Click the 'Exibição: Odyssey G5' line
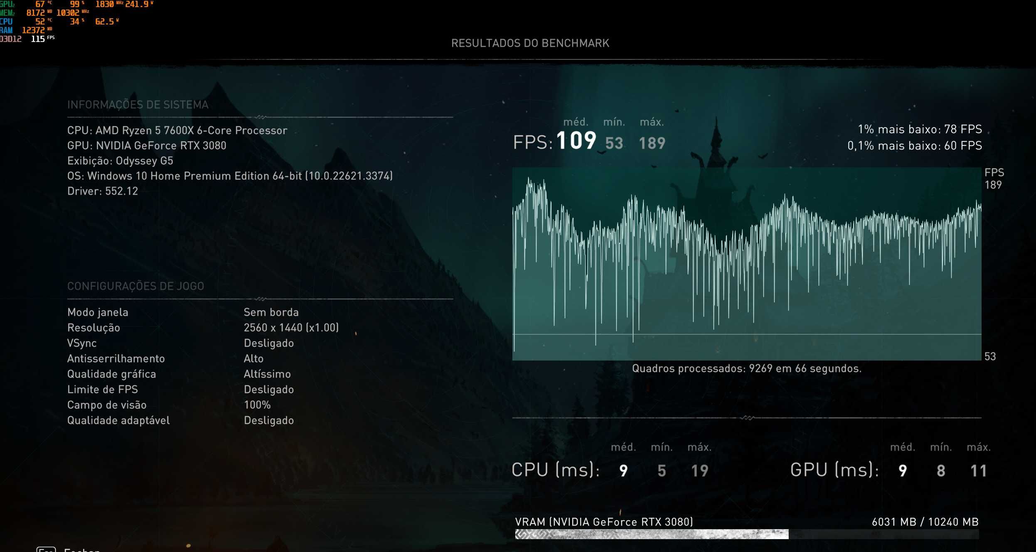This screenshot has height=552, width=1036. tap(120, 161)
